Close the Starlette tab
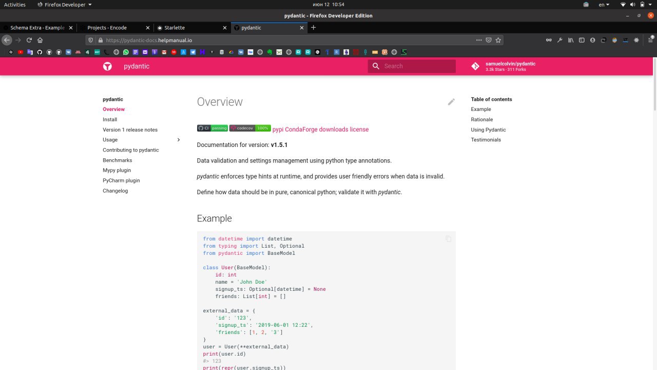Image resolution: width=657 pixels, height=370 pixels. (224, 28)
